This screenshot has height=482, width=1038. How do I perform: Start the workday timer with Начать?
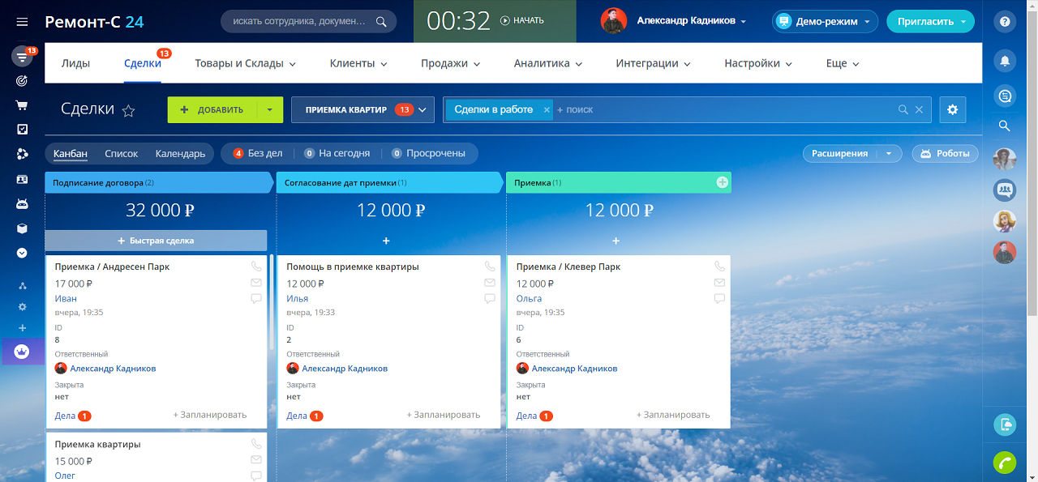[x=522, y=20]
